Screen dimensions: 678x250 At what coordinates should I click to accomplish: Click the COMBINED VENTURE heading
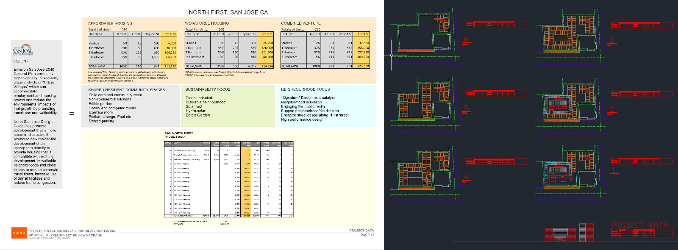(301, 23)
